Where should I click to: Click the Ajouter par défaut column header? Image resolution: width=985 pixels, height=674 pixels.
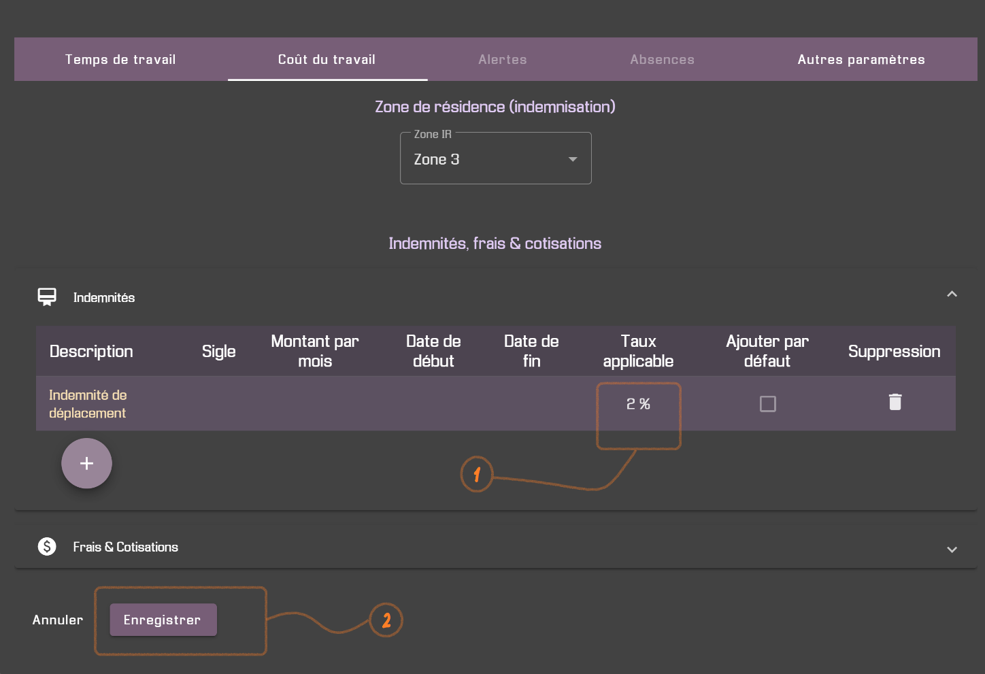click(767, 351)
